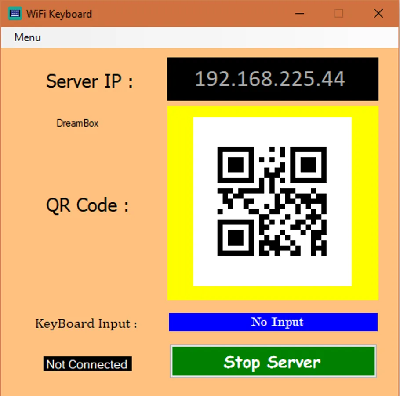This screenshot has height=396, width=400.
Task: Open the Menu in the menu bar
Action: click(27, 37)
